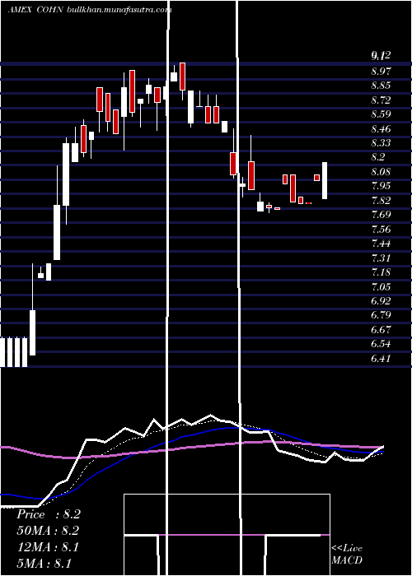Click the 50MA : 8.2 readout
412x576 pixels.
click(x=48, y=531)
